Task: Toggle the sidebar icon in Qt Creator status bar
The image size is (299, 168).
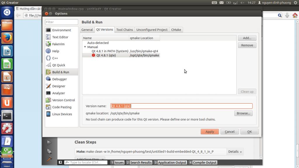Action: [60, 162]
